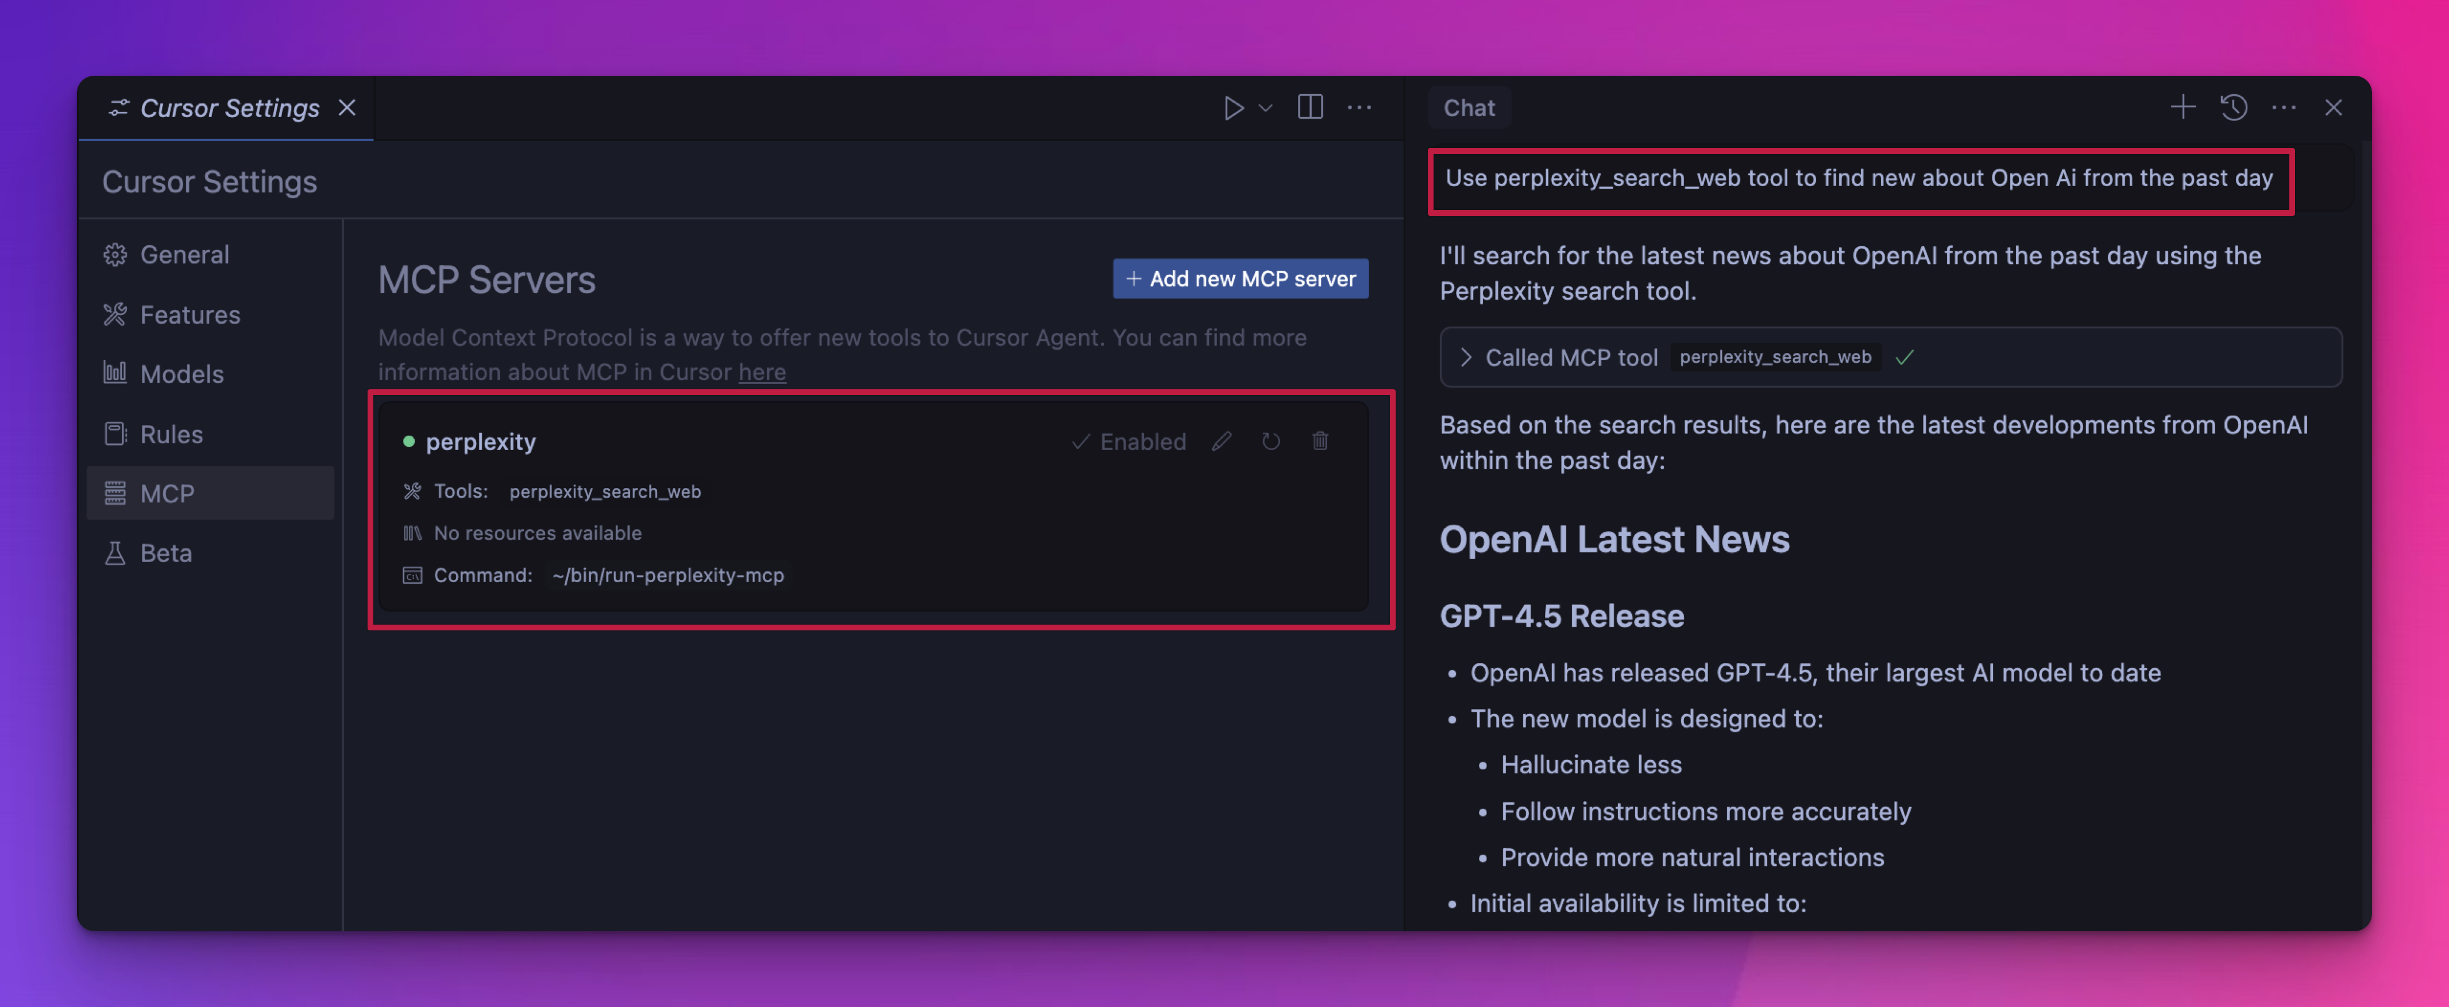The image size is (2449, 1007).
Task: Click the Beta flask icon in sidebar
Action: [x=115, y=553]
